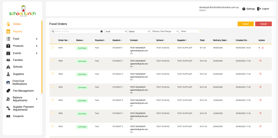Screen dimensions: 278x138
Task: Cancel order 1012 delivering 20/06/2025 for STUDENT 2
Action: click(260, 126)
